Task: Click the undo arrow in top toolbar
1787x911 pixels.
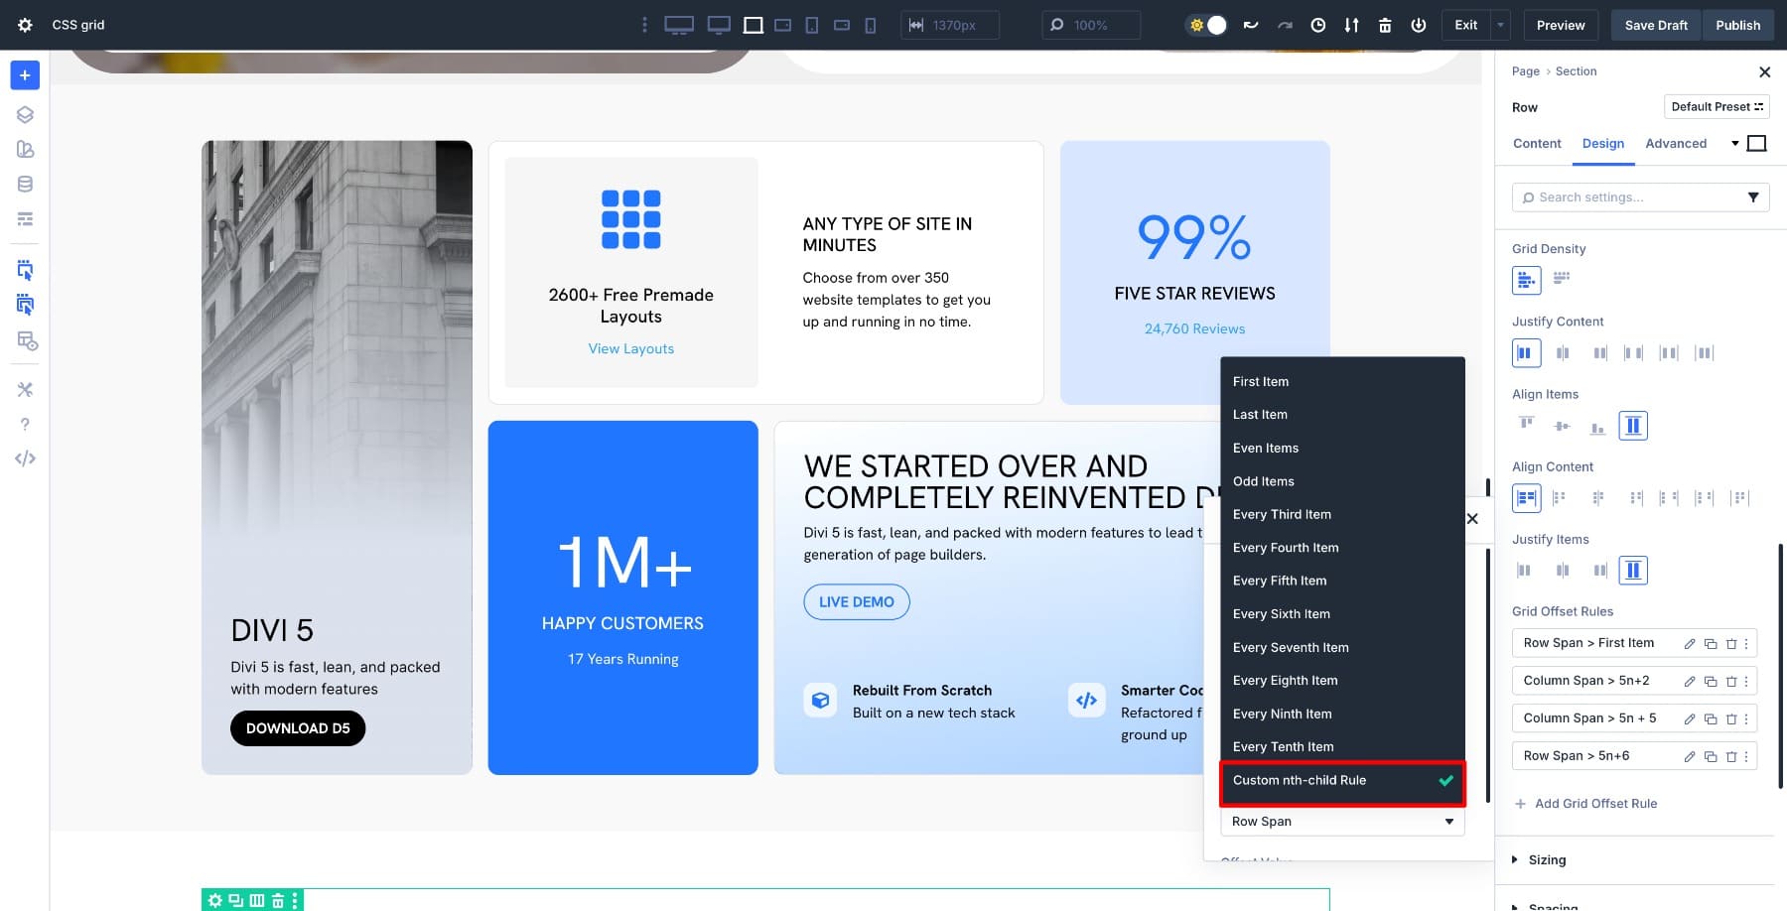Action: coord(1251,25)
